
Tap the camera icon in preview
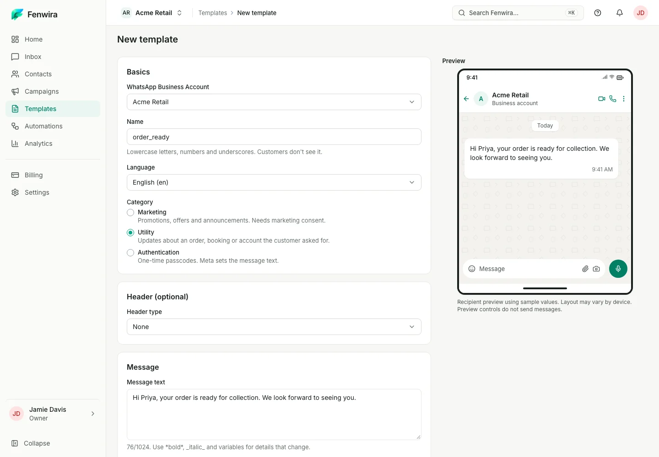click(596, 269)
